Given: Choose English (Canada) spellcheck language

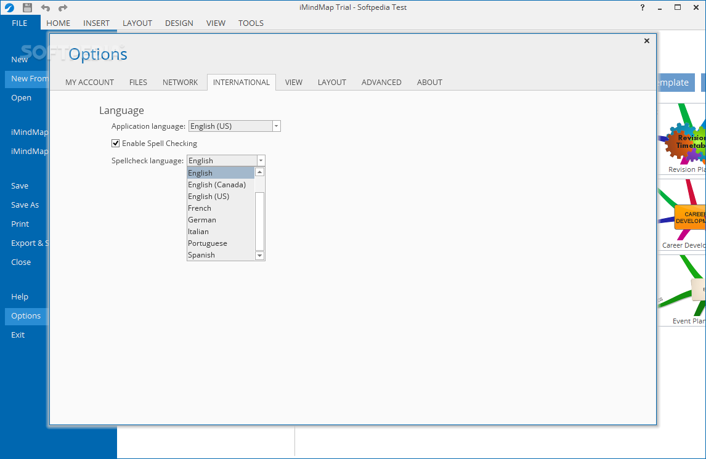Looking at the screenshot, I should pyautogui.click(x=221, y=185).
